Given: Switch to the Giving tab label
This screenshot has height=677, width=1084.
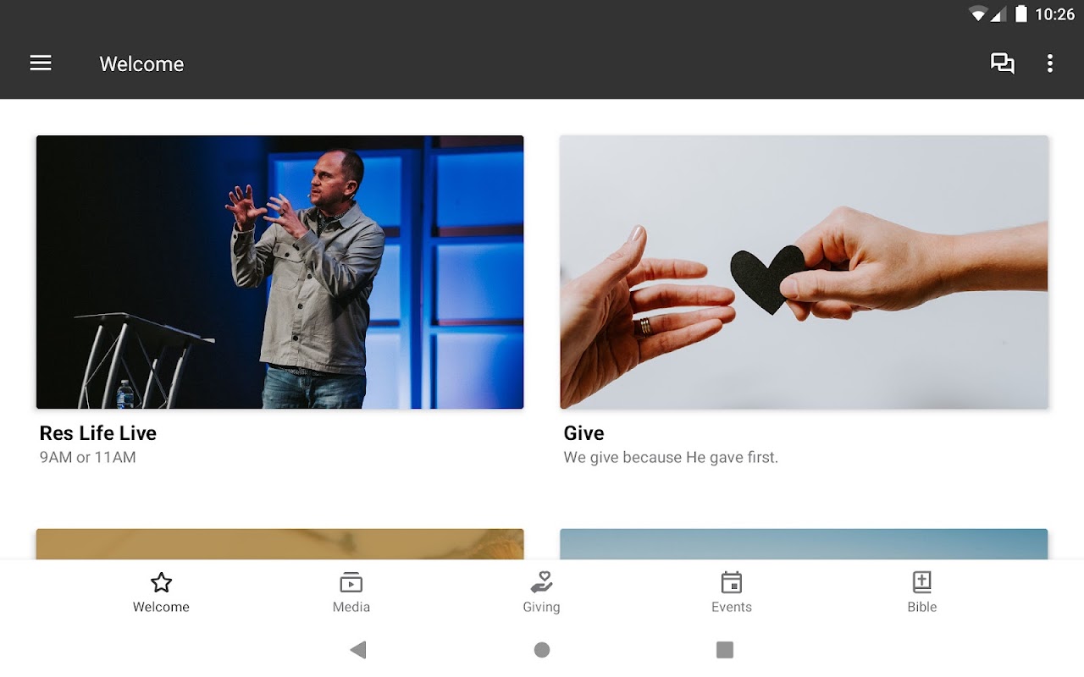Looking at the screenshot, I should (541, 607).
